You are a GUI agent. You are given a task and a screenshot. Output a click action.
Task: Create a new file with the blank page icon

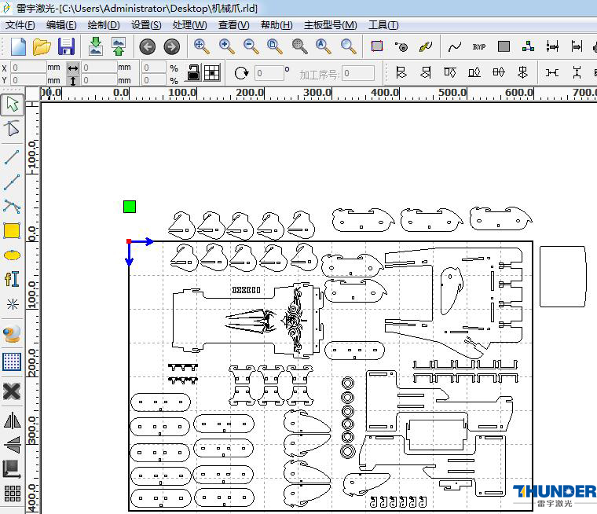click(x=18, y=46)
